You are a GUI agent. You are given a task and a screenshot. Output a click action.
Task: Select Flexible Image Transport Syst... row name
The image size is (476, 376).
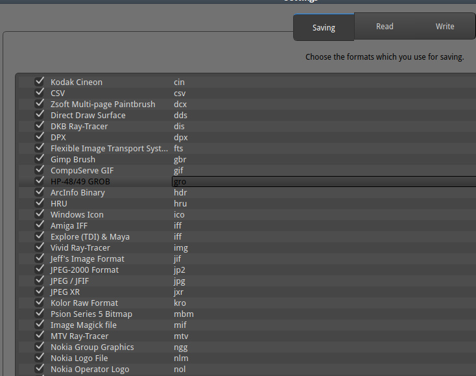[x=110, y=148]
